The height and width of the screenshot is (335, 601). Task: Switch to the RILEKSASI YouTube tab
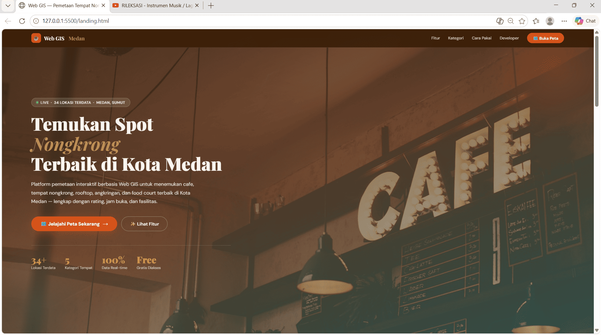click(156, 6)
